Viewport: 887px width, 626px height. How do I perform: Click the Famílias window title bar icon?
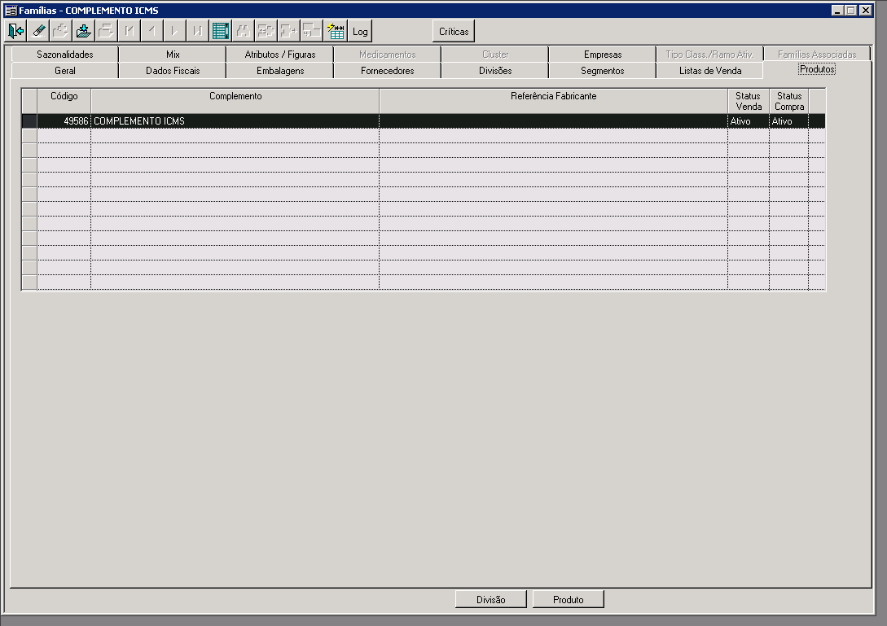click(x=11, y=11)
